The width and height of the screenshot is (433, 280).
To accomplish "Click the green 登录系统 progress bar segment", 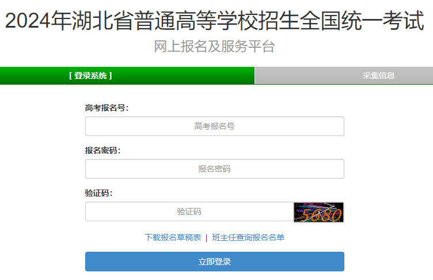I will [127, 75].
